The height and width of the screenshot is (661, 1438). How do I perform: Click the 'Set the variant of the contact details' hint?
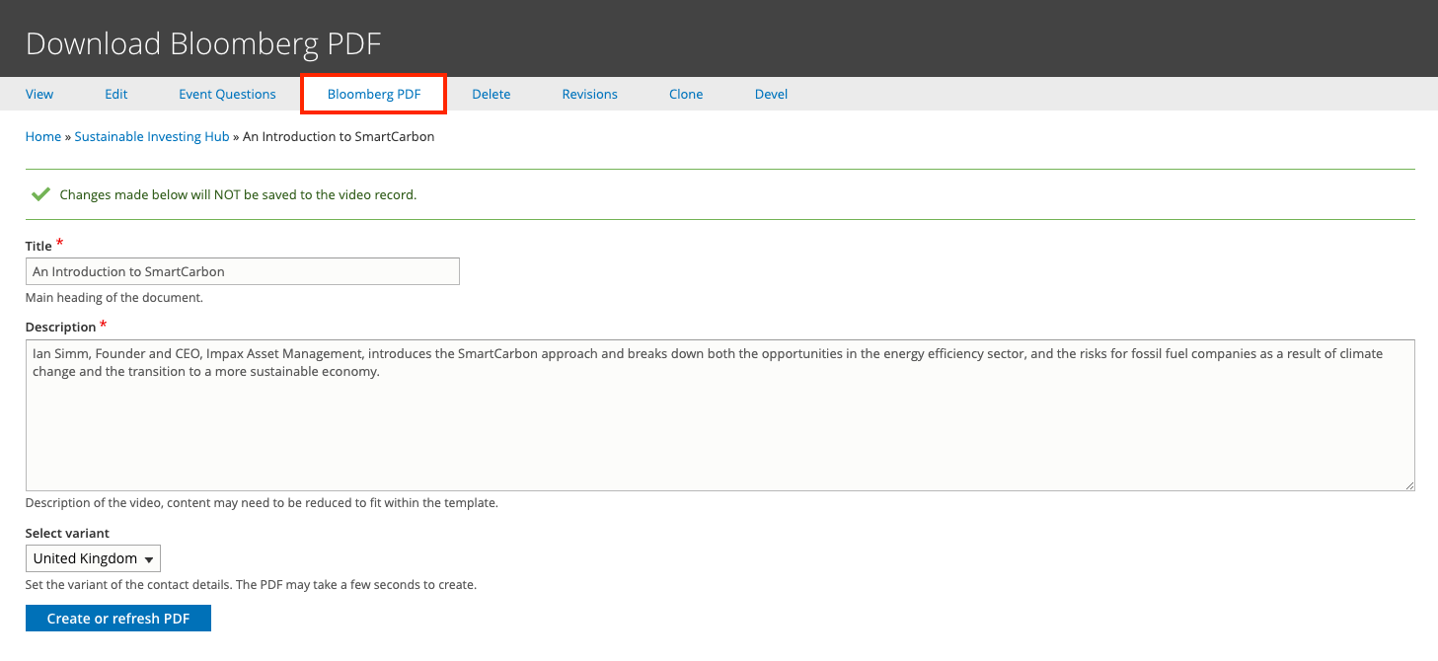click(251, 584)
